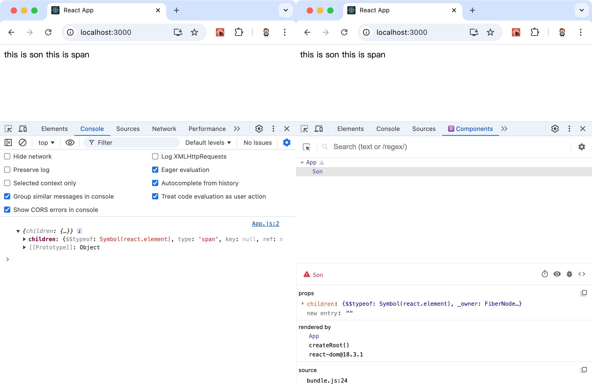This screenshot has height=390, width=592.
Task: Click view source code icon for Son
Action: pos(581,274)
